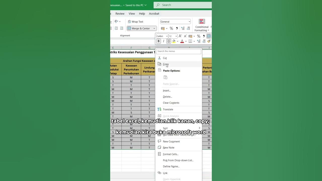
Task: Toggle Merge & Center in mini toolbar
Action: pyautogui.click(x=209, y=36)
